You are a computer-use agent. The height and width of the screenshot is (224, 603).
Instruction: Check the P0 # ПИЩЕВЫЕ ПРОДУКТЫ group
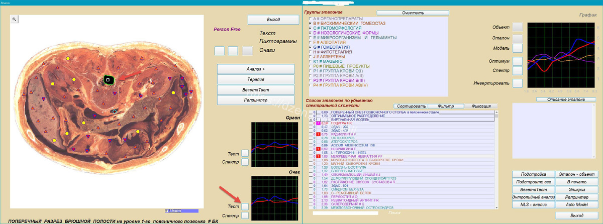[310, 66]
